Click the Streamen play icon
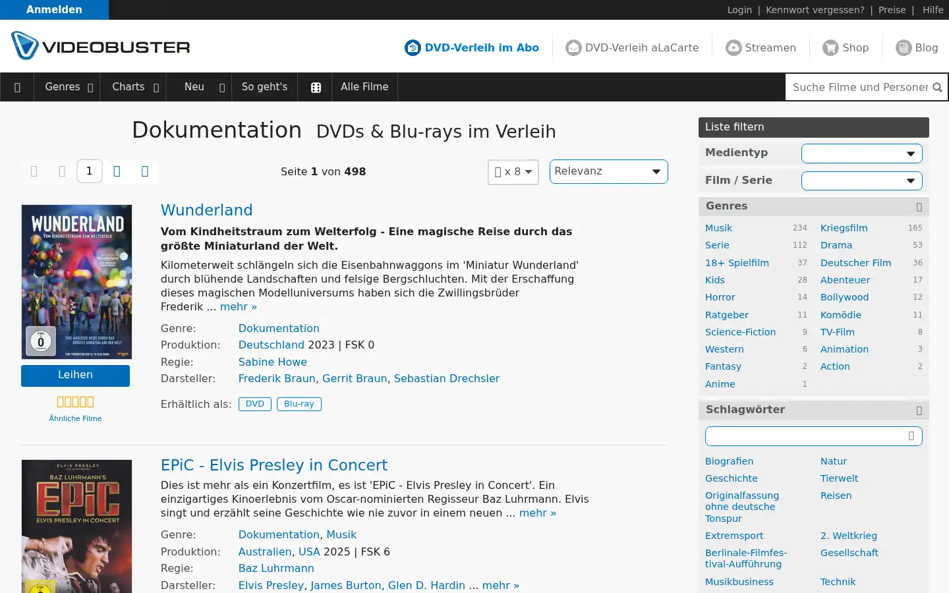 pos(733,47)
